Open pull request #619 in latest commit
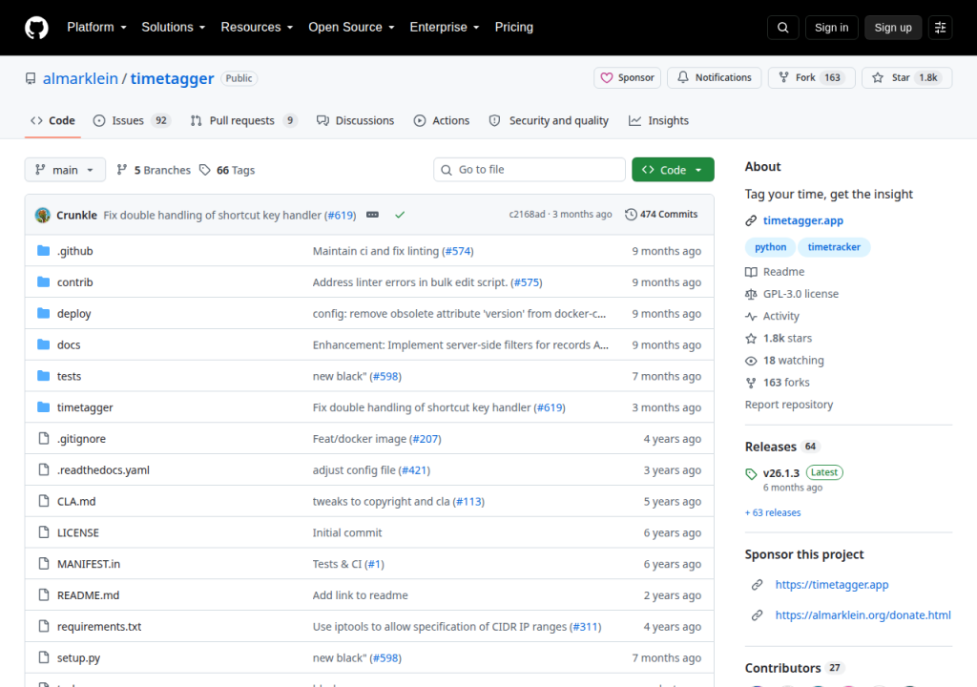Image resolution: width=977 pixels, height=687 pixels. coord(341,215)
